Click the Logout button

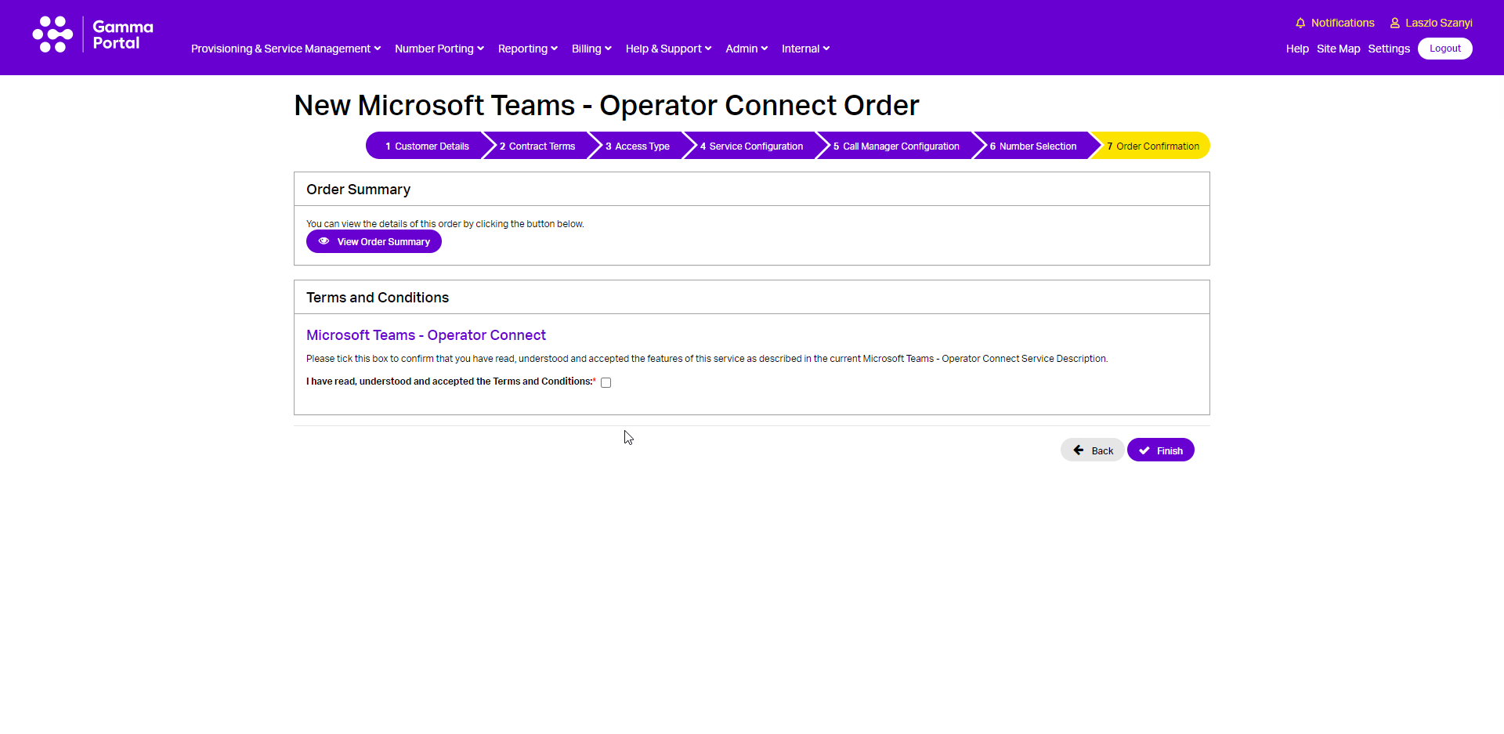point(1445,49)
